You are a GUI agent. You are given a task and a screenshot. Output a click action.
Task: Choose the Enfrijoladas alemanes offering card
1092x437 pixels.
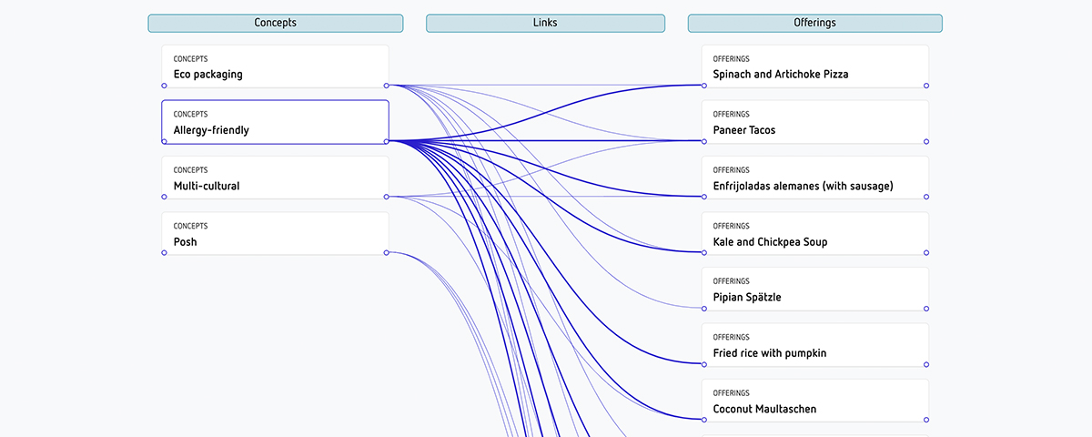click(814, 178)
